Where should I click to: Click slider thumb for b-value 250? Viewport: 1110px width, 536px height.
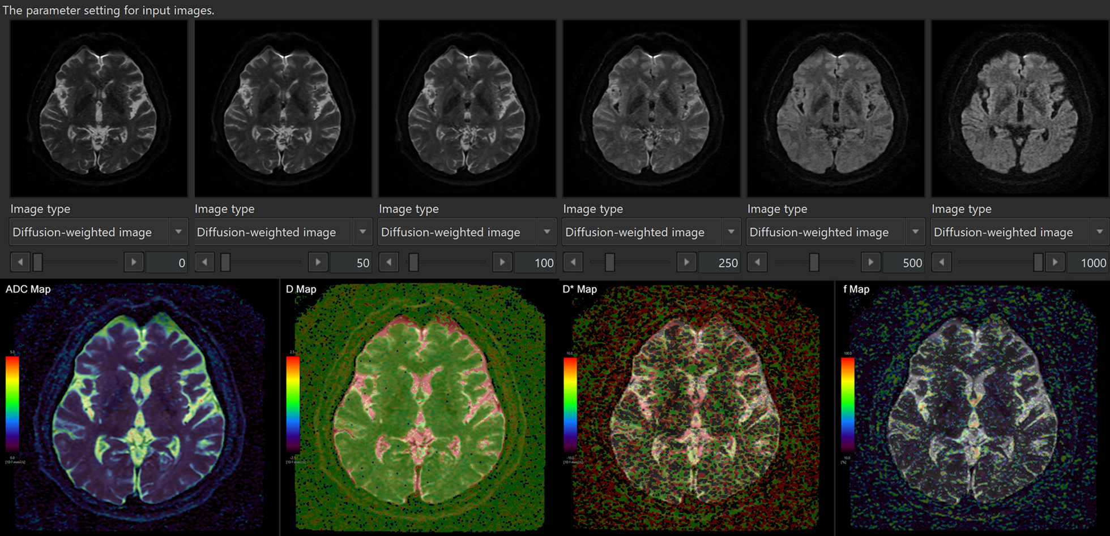609,262
